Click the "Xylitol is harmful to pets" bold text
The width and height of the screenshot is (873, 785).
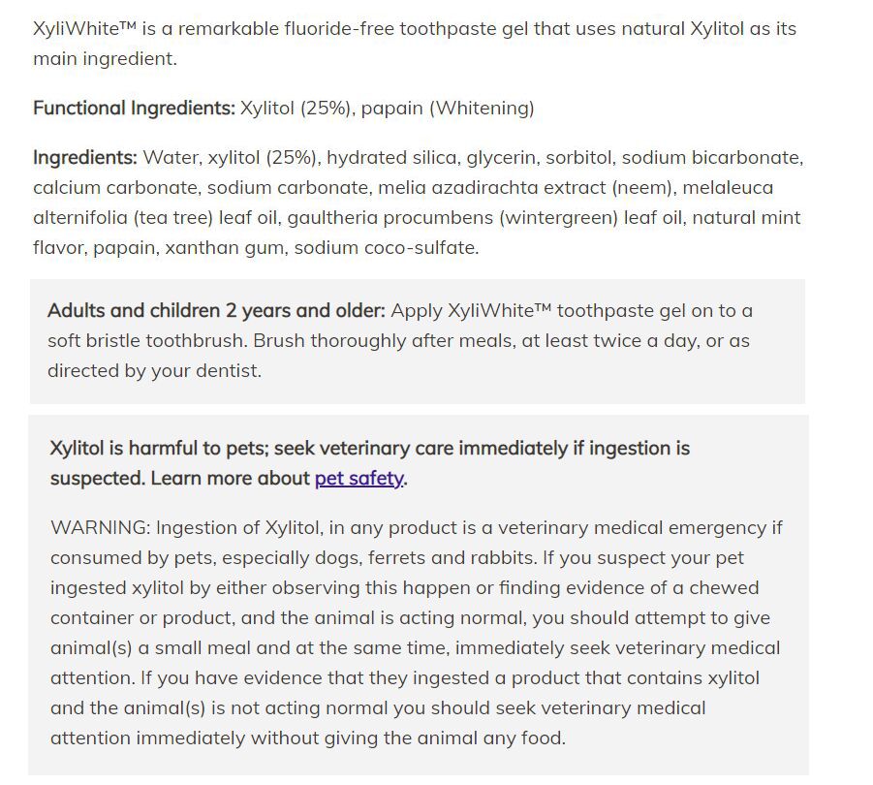[x=159, y=449]
